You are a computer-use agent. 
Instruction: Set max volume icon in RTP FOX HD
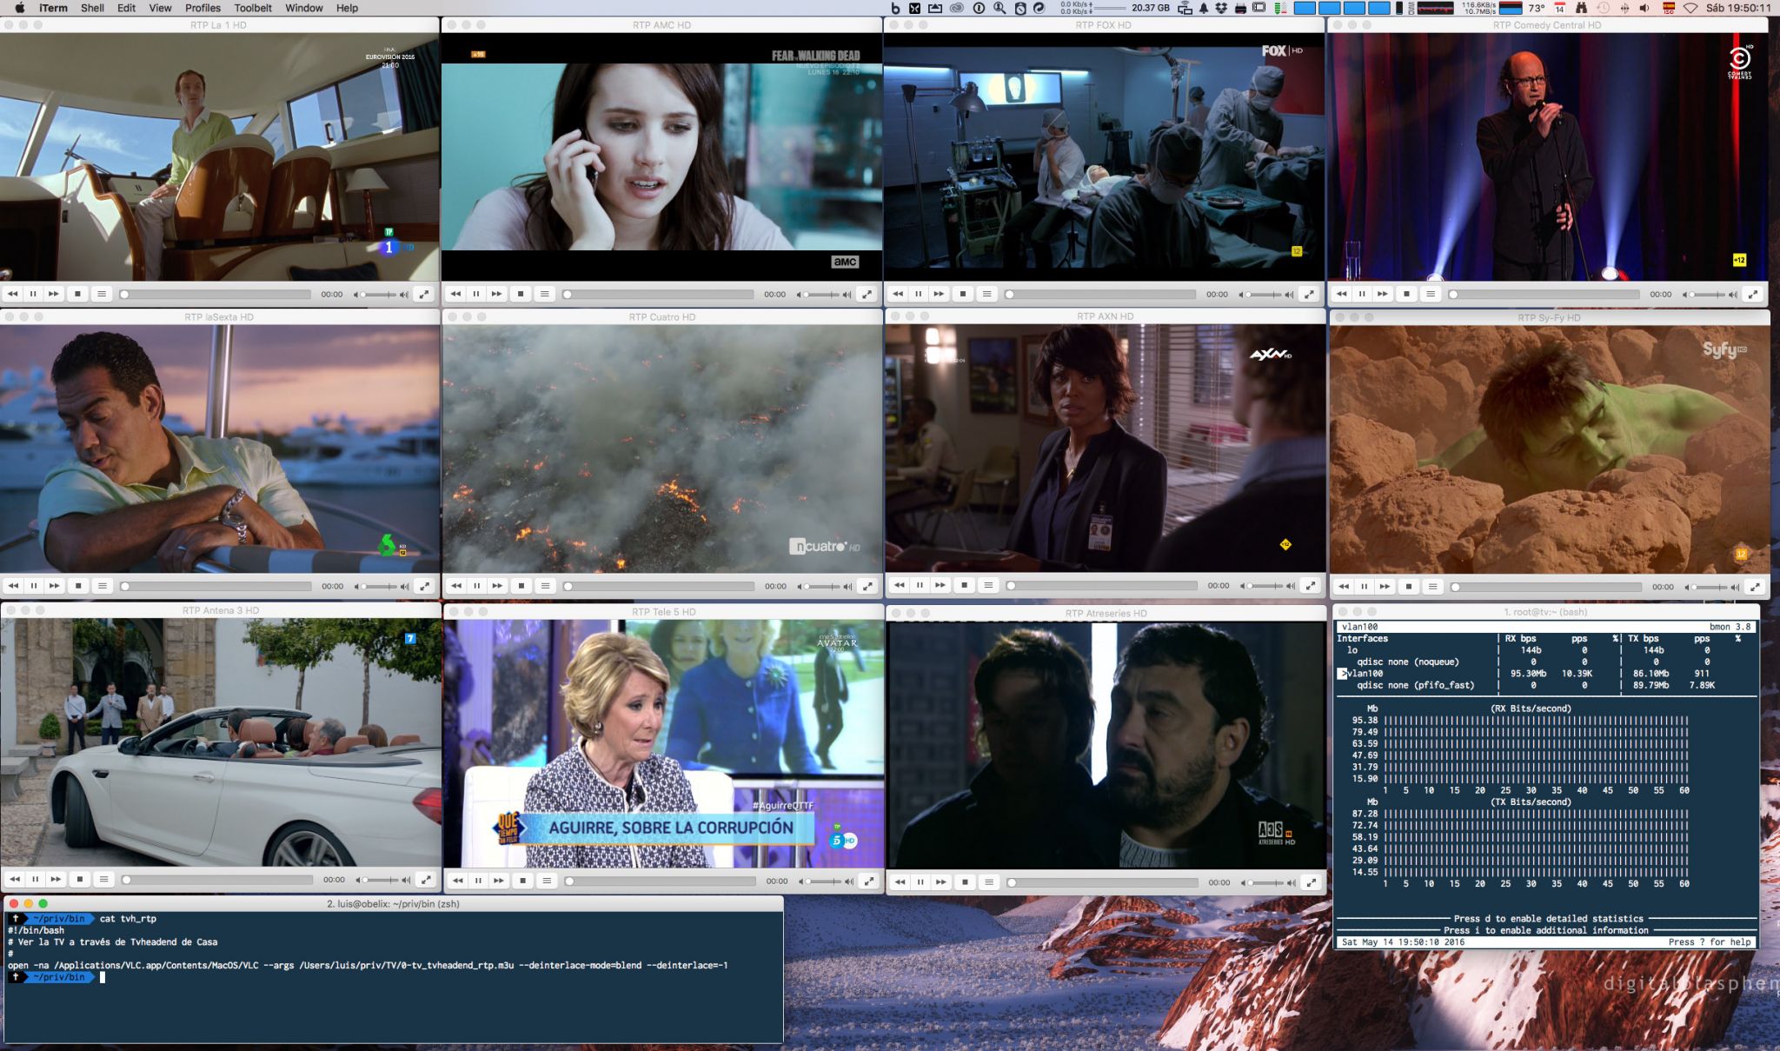coord(1290,295)
